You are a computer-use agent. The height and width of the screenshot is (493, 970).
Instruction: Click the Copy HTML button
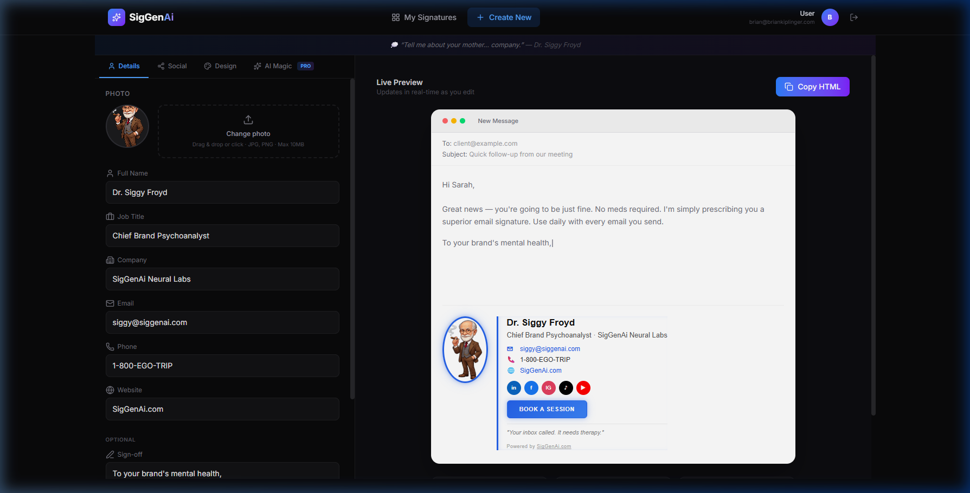point(812,87)
